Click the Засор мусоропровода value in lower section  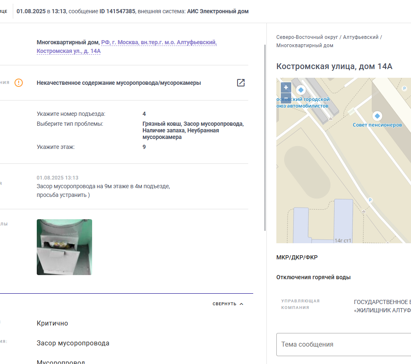pyautogui.click(x=73, y=343)
